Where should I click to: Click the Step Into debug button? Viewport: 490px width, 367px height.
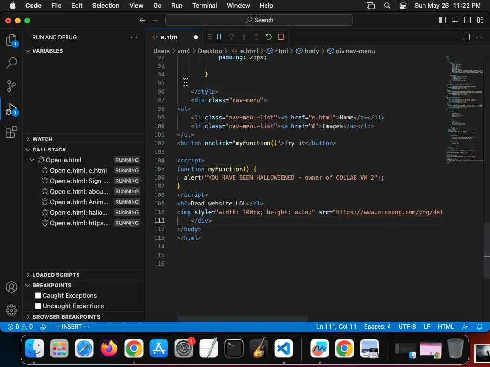[244, 37]
